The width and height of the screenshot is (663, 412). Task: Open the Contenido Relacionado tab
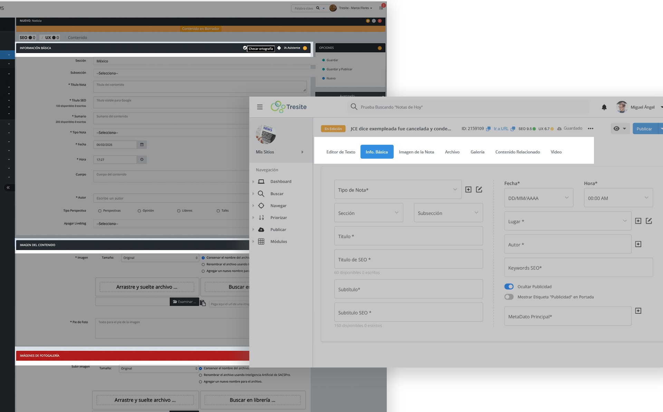518,152
